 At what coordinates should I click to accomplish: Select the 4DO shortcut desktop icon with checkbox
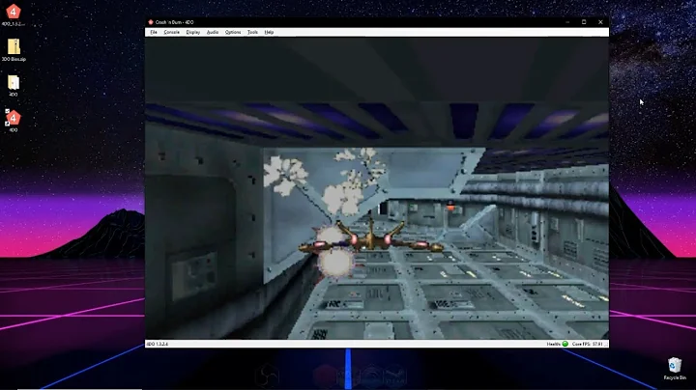point(13,121)
